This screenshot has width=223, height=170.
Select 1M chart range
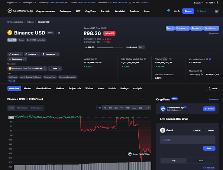110,108
